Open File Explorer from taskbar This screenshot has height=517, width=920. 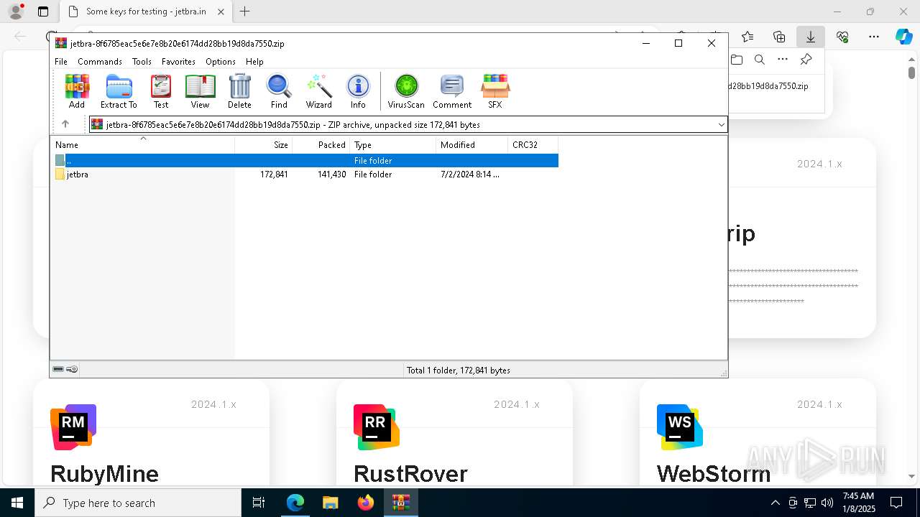pyautogui.click(x=330, y=503)
